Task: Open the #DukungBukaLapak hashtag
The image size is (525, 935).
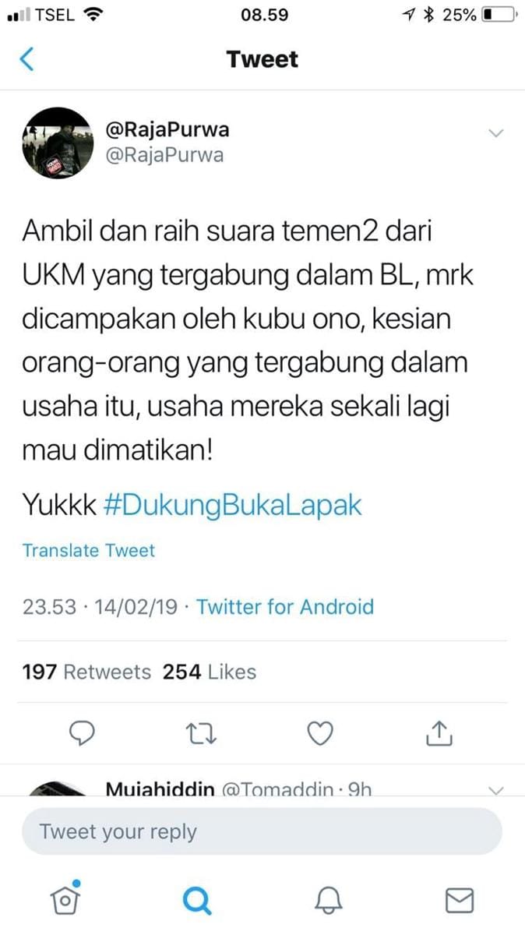Action: tap(233, 505)
